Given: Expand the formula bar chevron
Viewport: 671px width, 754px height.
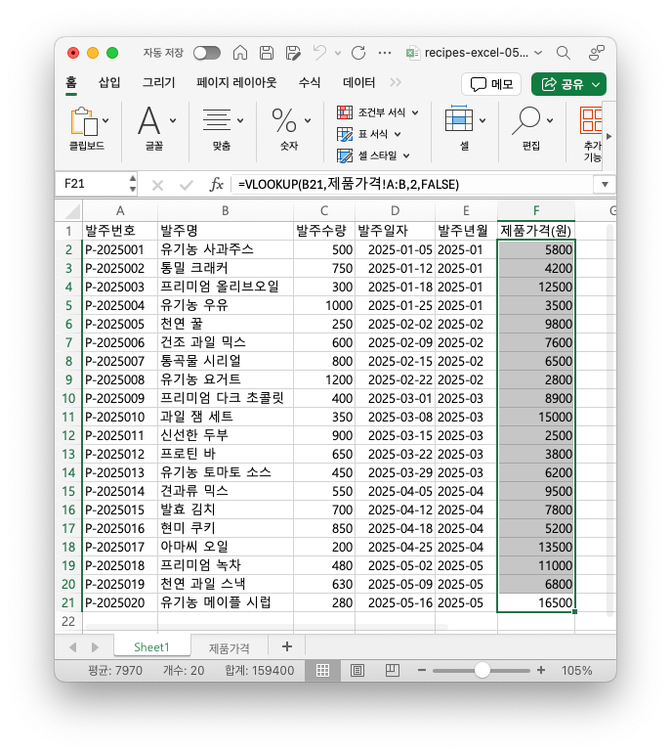Looking at the screenshot, I should [x=606, y=184].
